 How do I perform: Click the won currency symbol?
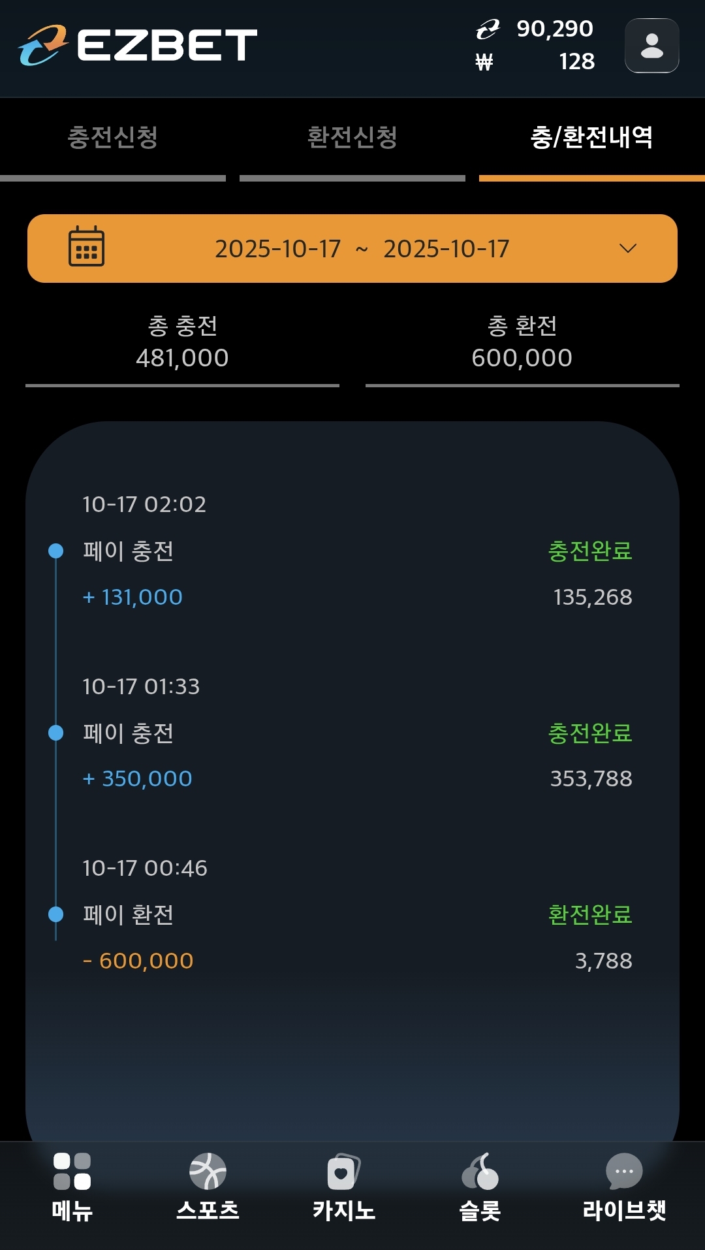(484, 62)
